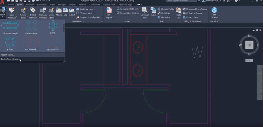Click the Edit Attribute icon
The width and height of the screenshot is (263, 127).
click(12, 10)
